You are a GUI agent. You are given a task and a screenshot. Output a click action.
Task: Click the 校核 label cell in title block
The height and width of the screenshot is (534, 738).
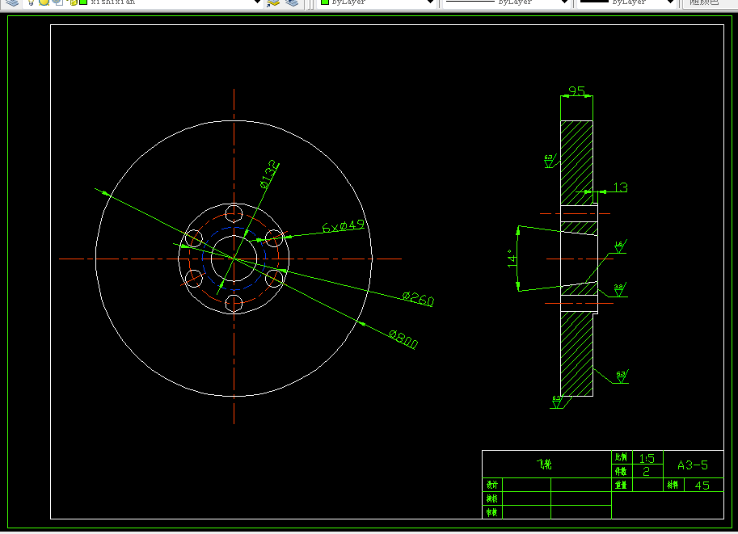click(492, 498)
